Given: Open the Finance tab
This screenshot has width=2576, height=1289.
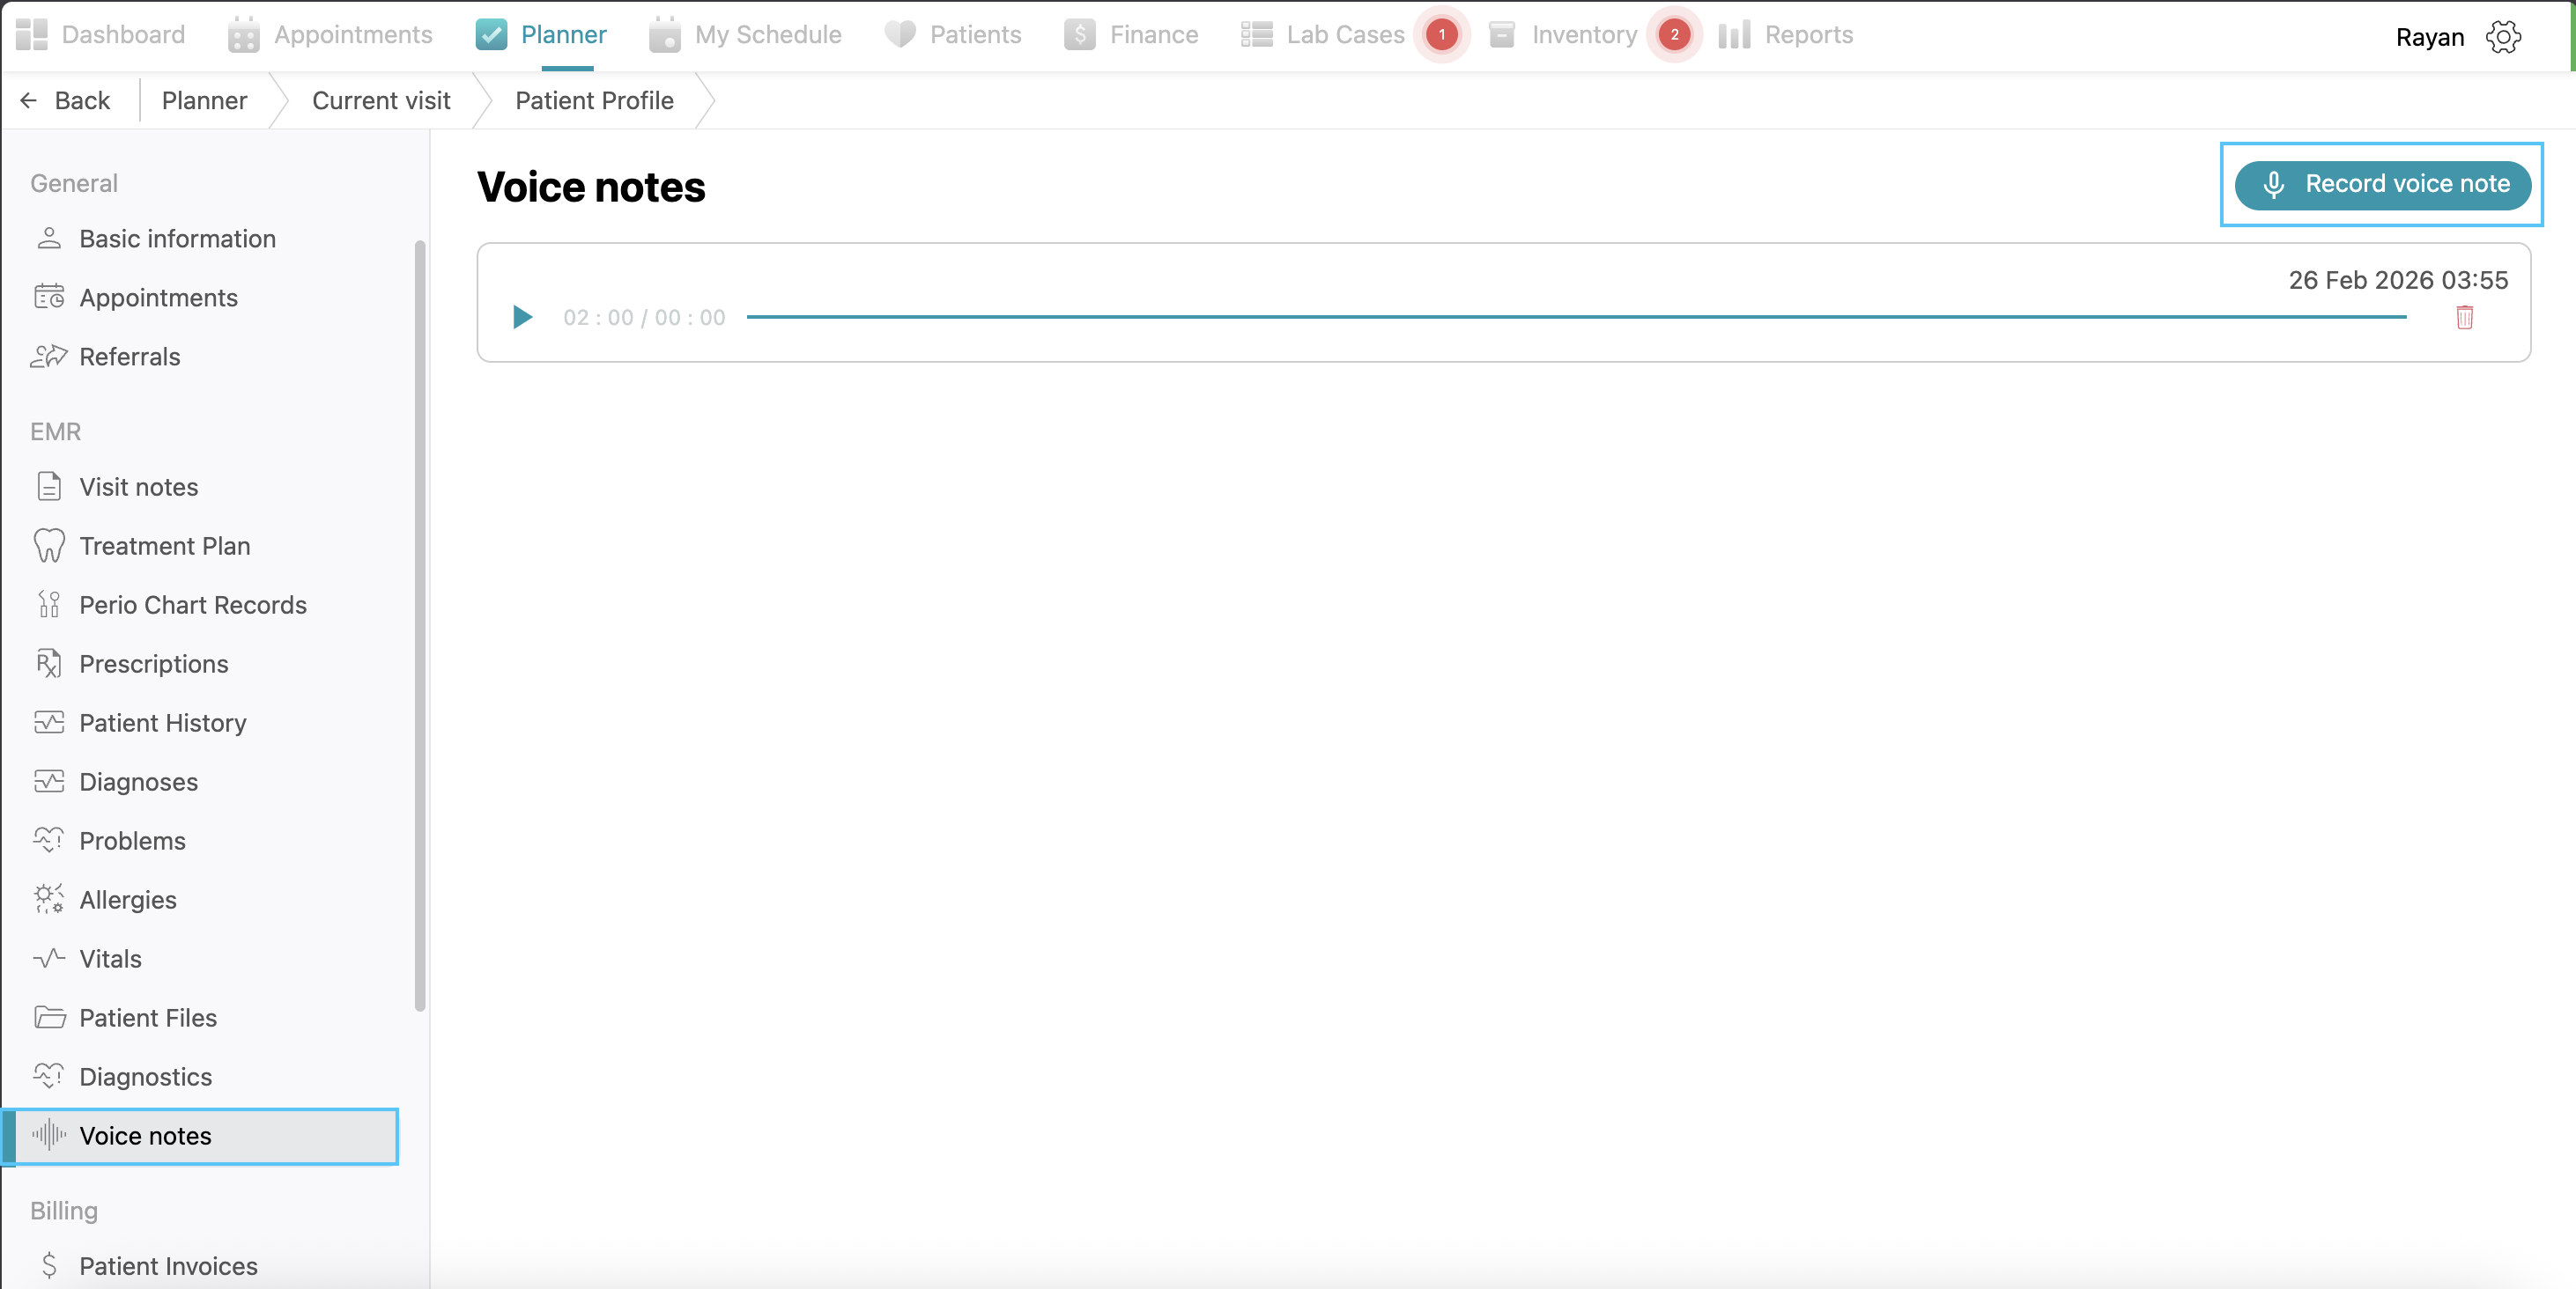Looking at the screenshot, I should point(1132,35).
